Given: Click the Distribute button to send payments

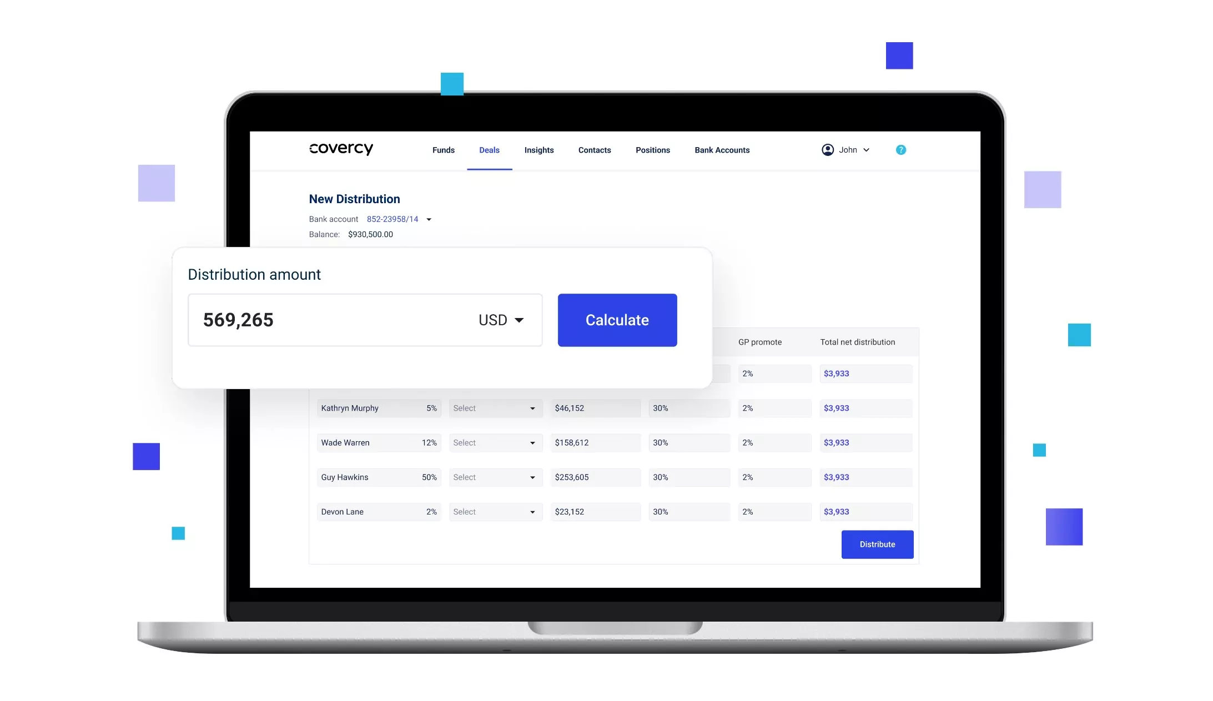Looking at the screenshot, I should pyautogui.click(x=878, y=544).
